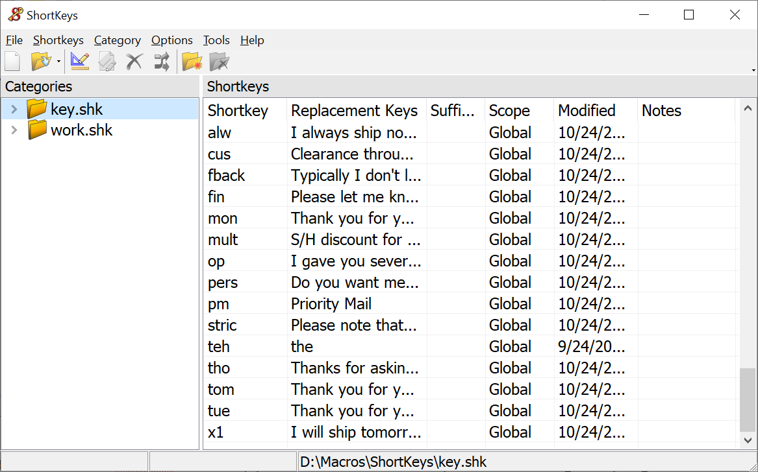Click the ruler-and-pencil New Shortkey icon
The image size is (758, 472).
click(x=80, y=62)
